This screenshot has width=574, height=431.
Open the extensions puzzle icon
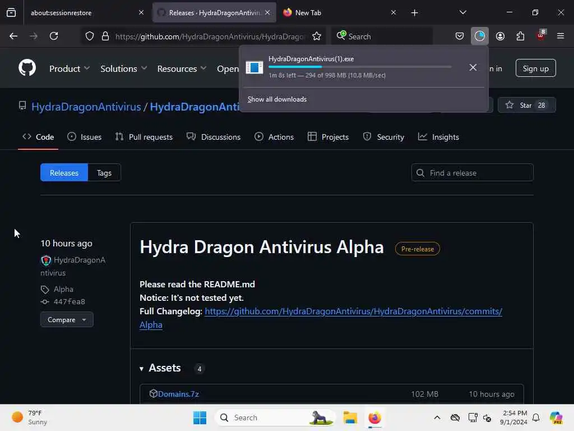coord(520,36)
